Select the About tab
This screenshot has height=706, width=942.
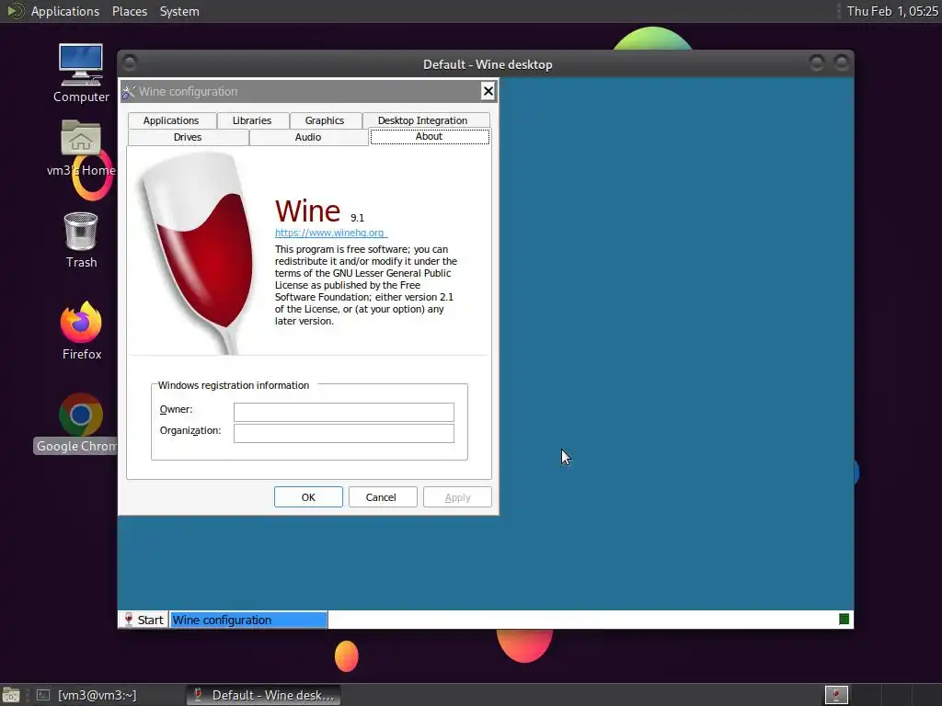coord(429,137)
